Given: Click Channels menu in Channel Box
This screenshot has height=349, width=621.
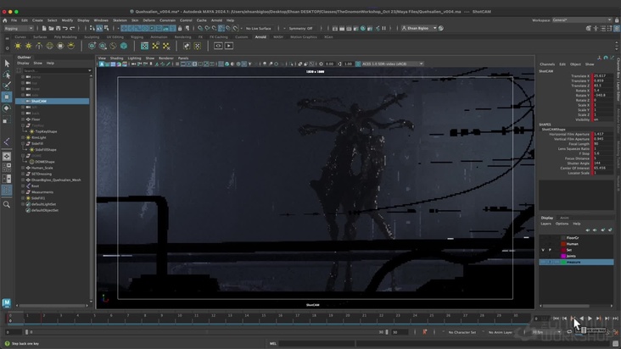Looking at the screenshot, I should (x=547, y=64).
